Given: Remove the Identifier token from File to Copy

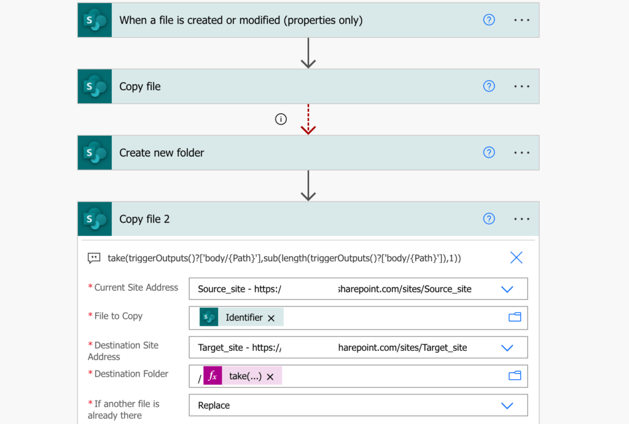Looking at the screenshot, I should (271, 318).
